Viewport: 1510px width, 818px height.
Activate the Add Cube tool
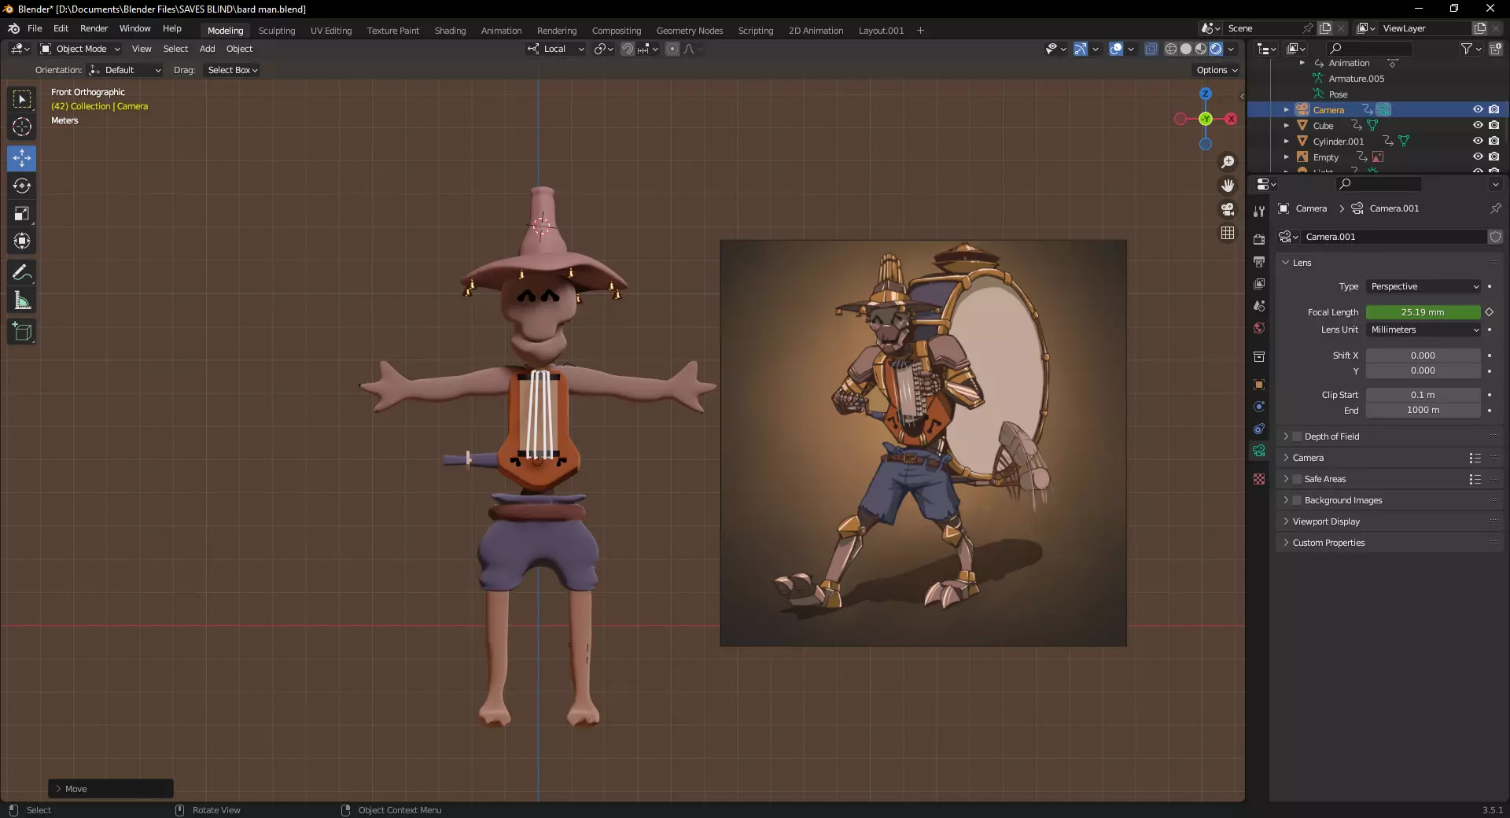click(x=22, y=332)
